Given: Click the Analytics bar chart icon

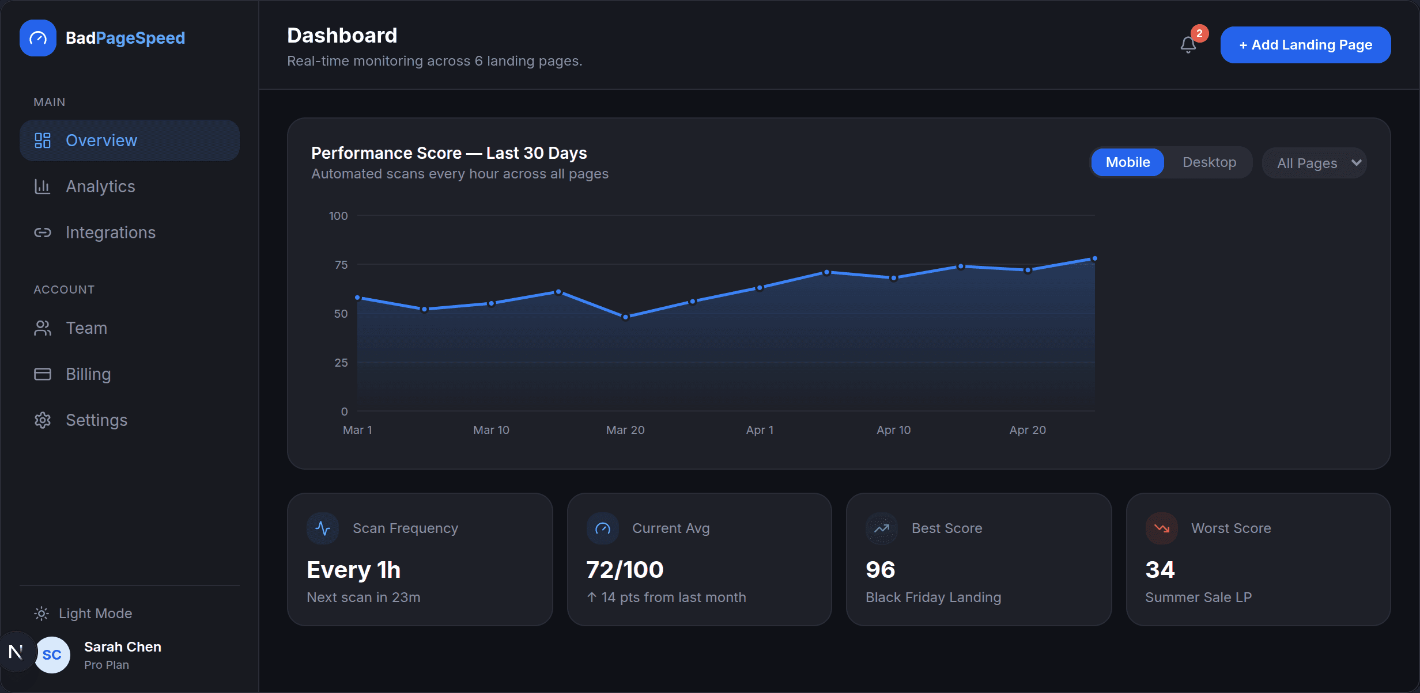Looking at the screenshot, I should 43,186.
